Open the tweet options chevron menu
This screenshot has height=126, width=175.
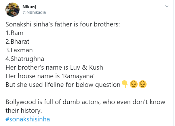(x=167, y=6)
